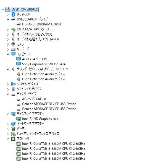
Task: Click the HL-DT-ST DVDRAM drive icon
Action: tap(19, 24)
